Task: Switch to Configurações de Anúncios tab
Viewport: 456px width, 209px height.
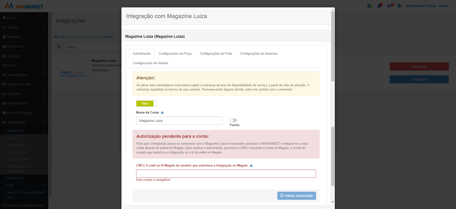Action: click(259, 54)
